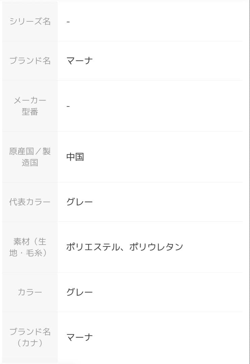The height and width of the screenshot is (364, 250).
Task: Select the 素材（生地・毛糸） label cell
Action: [x=30, y=247]
